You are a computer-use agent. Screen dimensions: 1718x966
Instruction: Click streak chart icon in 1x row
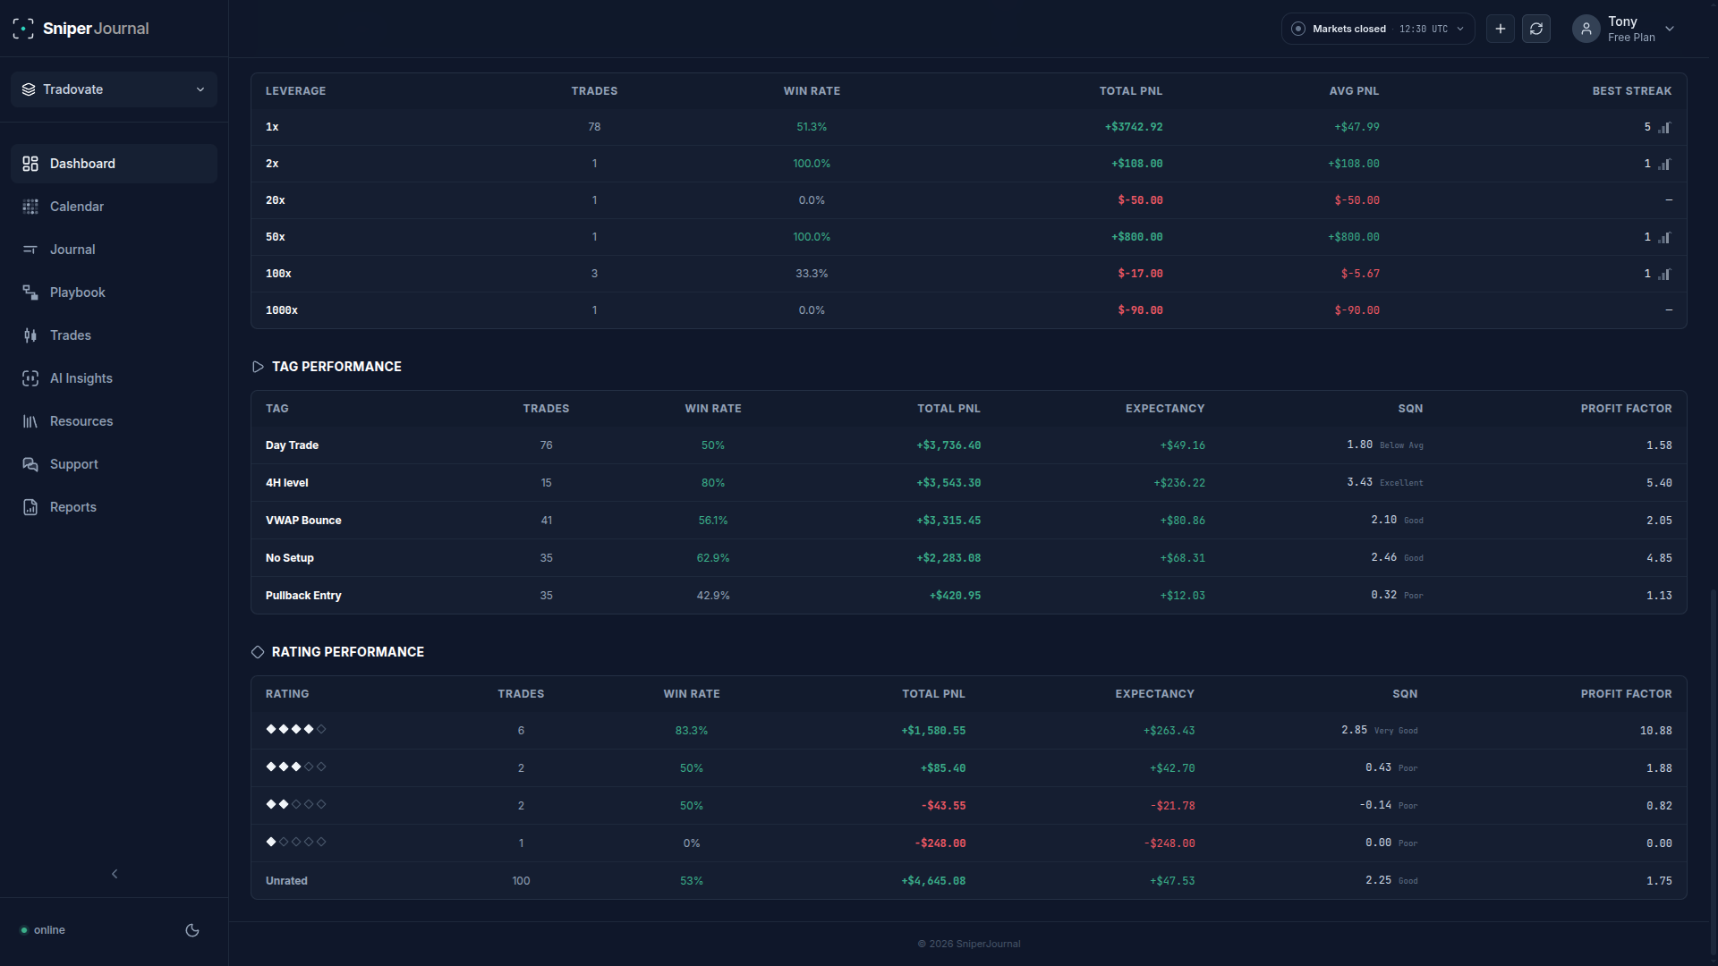(x=1664, y=128)
